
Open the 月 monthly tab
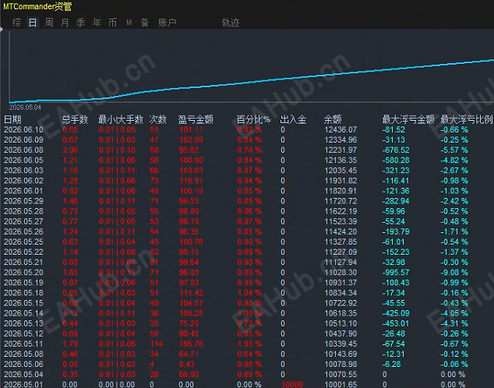65,23
